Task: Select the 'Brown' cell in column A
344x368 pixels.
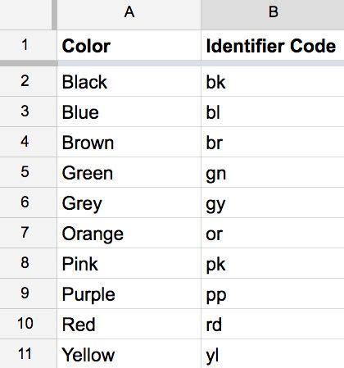Action: tap(129, 142)
